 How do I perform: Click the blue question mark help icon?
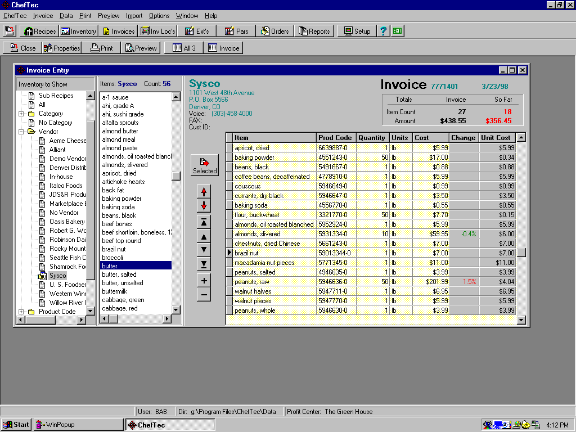tap(383, 31)
